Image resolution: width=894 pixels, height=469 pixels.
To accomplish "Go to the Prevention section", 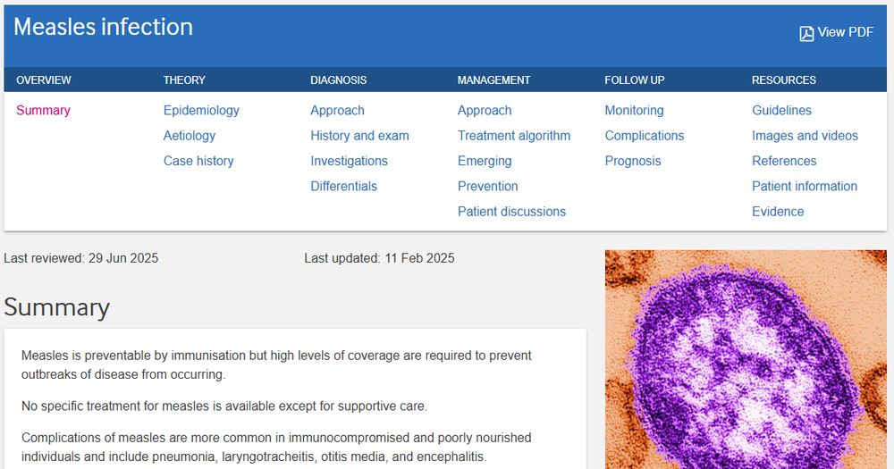I will [x=487, y=187].
